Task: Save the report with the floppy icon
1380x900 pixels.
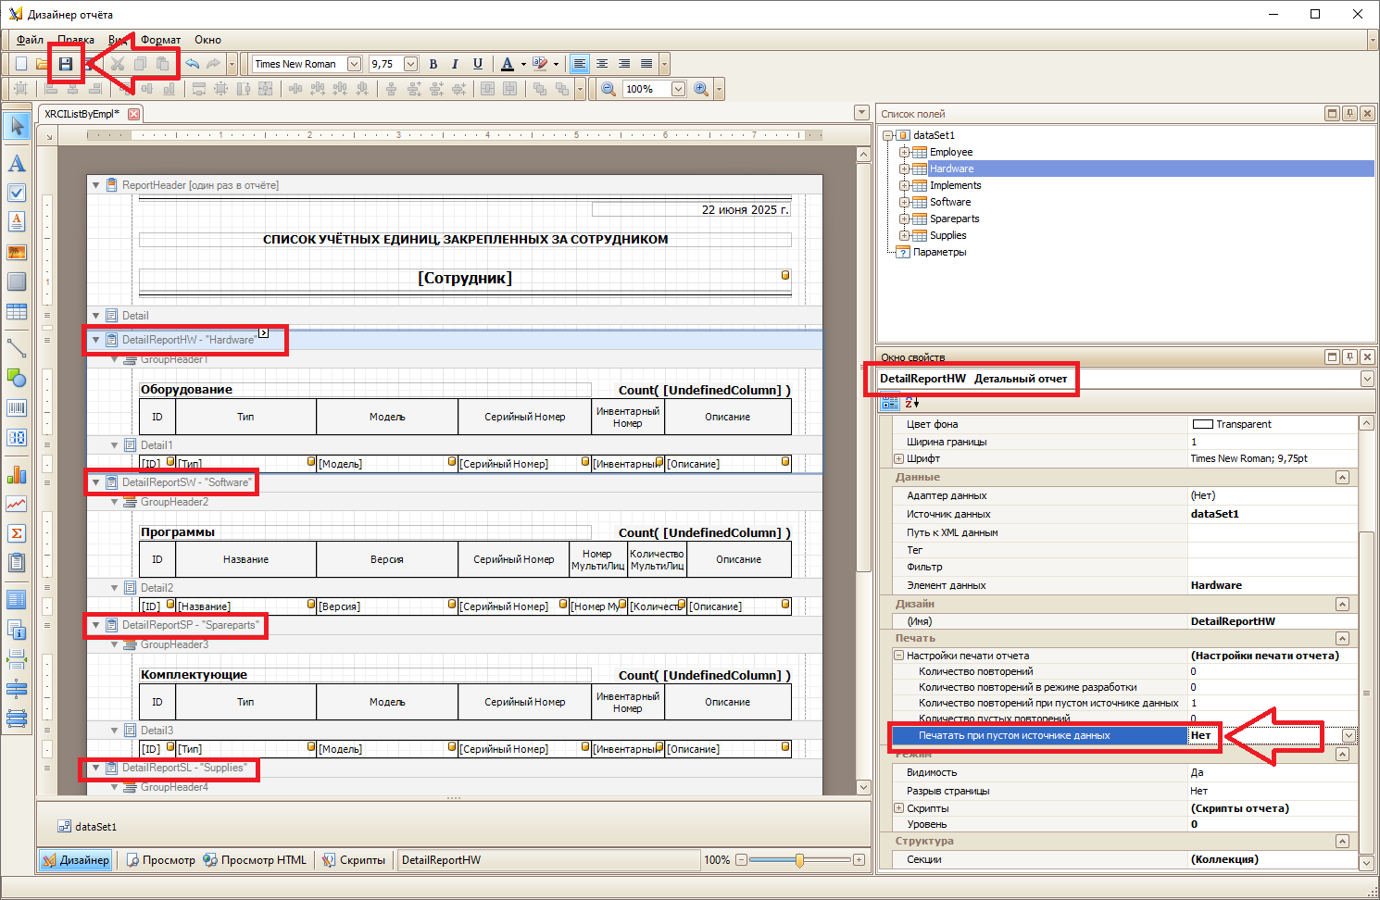Action: [66, 64]
